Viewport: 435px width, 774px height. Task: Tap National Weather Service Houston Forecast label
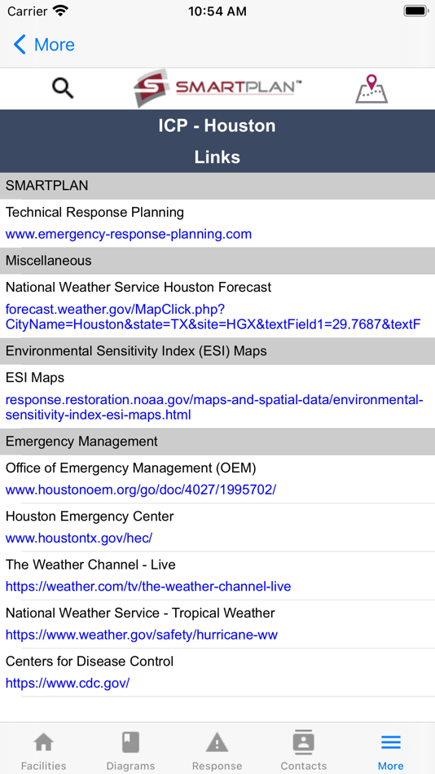[x=138, y=287]
